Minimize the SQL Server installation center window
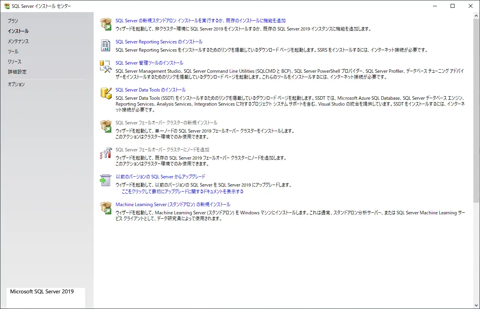Screen dimensions: 480x309 tap(435, 6)
